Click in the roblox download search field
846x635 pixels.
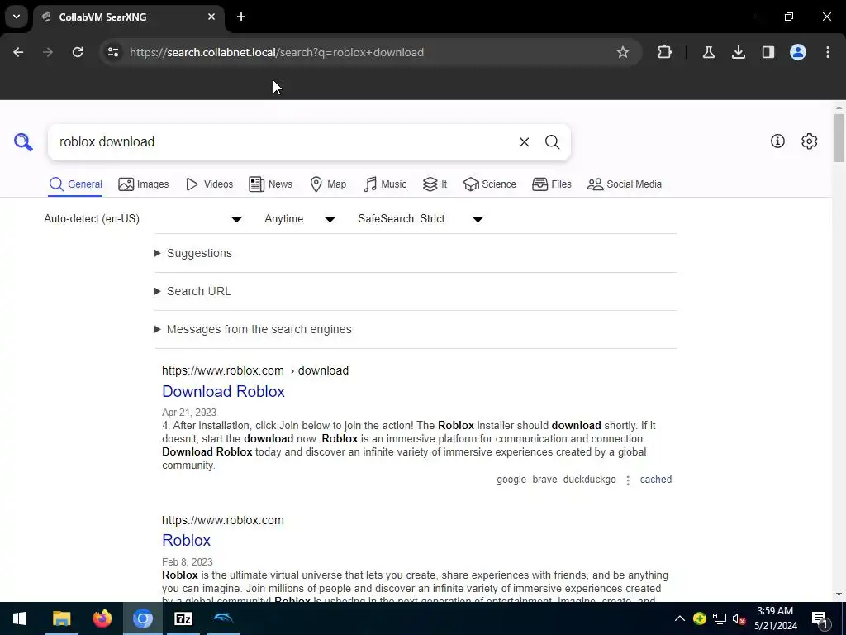click(x=281, y=142)
